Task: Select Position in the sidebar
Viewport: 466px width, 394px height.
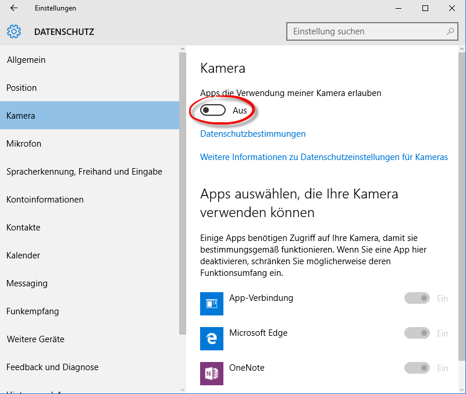Action: [x=22, y=88]
